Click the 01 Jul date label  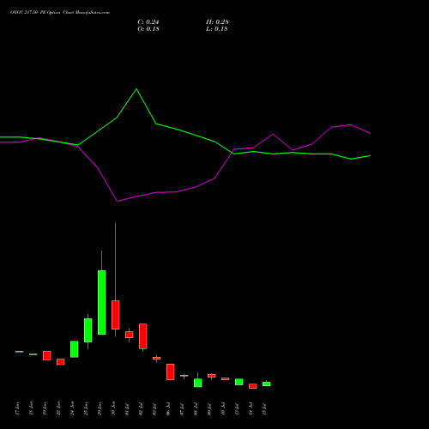coord(127,408)
